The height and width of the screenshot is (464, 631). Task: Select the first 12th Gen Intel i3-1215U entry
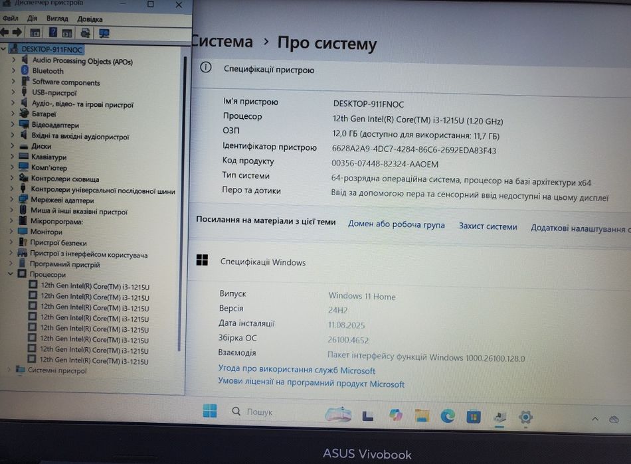point(94,286)
